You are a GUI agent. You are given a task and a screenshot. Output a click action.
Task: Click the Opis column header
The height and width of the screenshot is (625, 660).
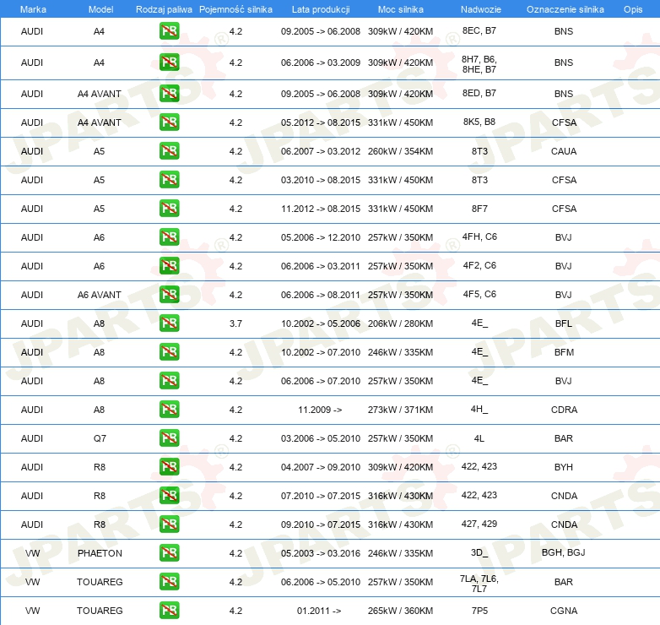click(632, 9)
